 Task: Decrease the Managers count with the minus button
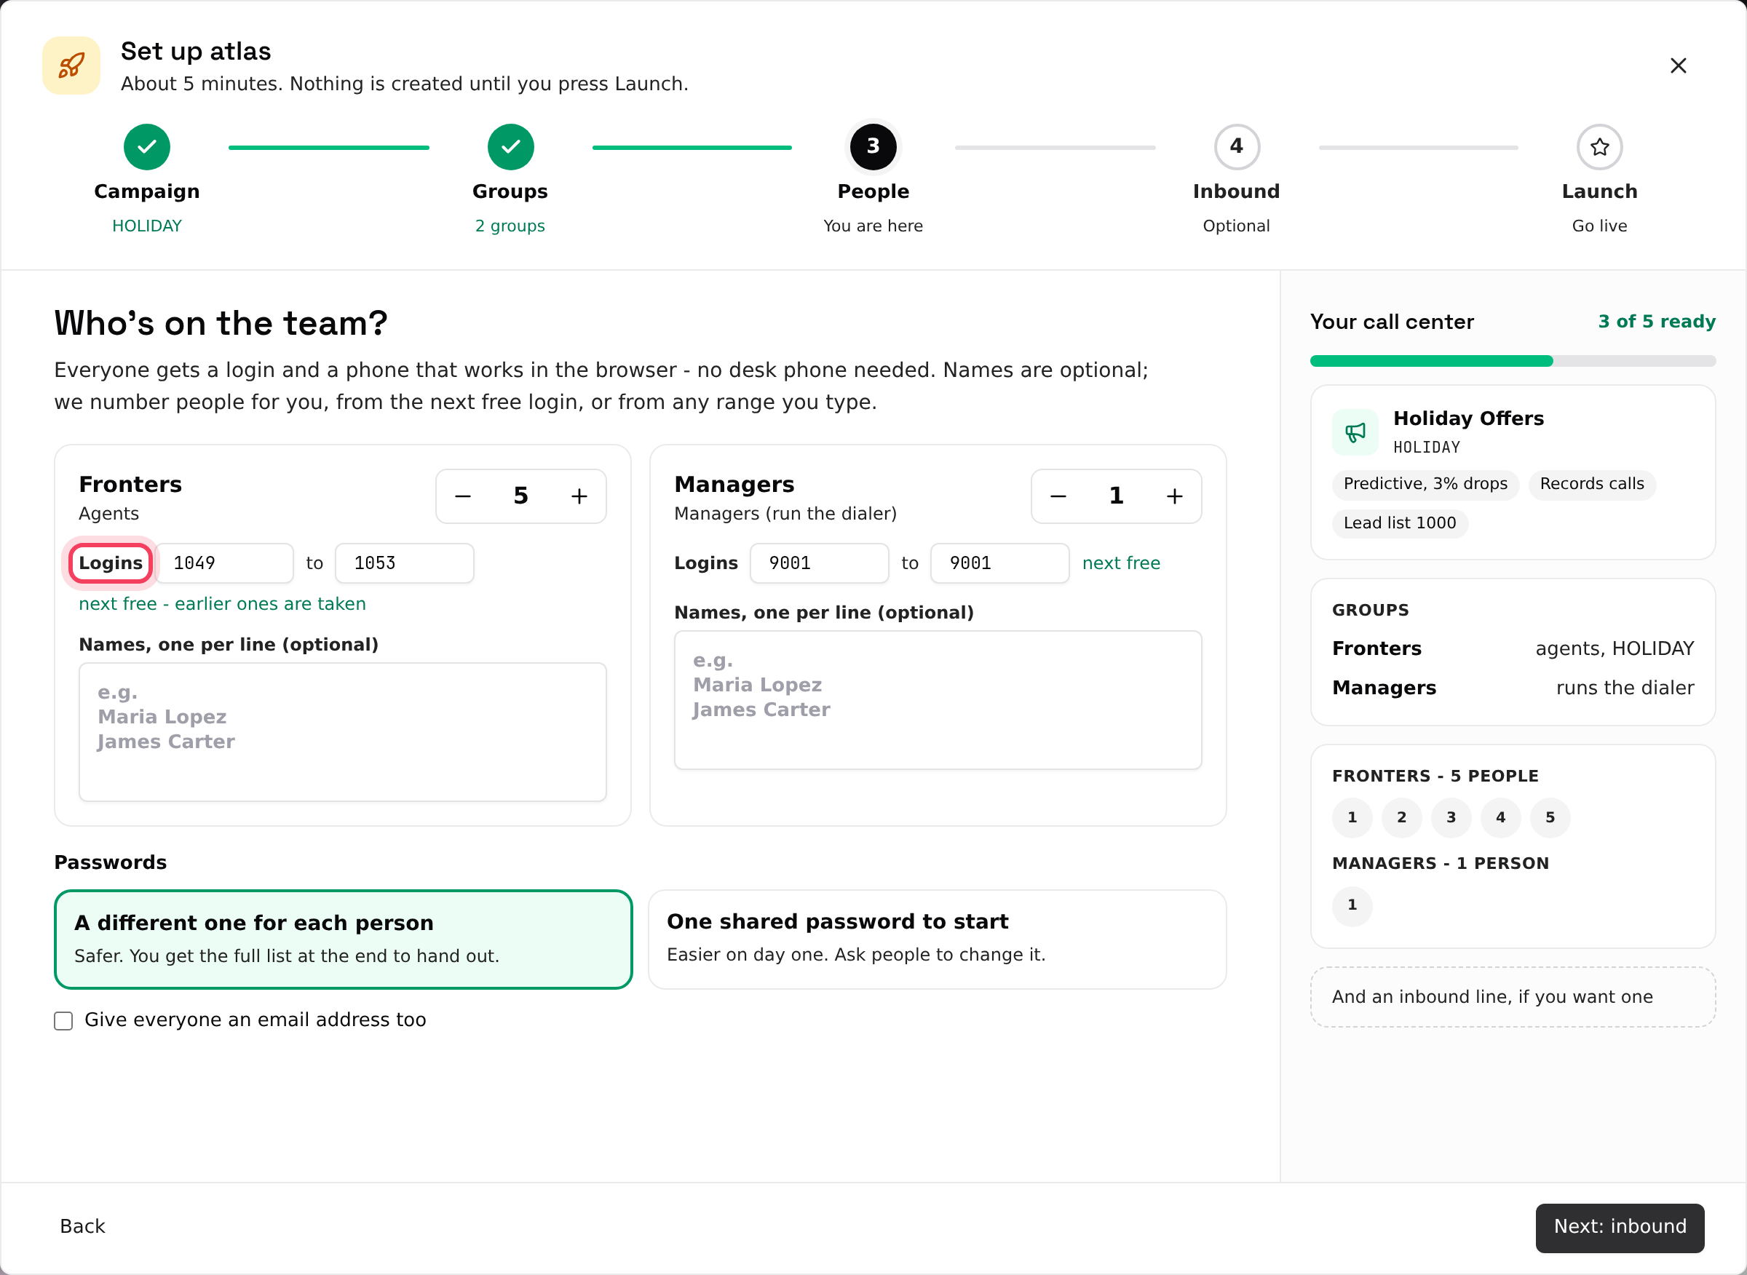pos(1058,496)
